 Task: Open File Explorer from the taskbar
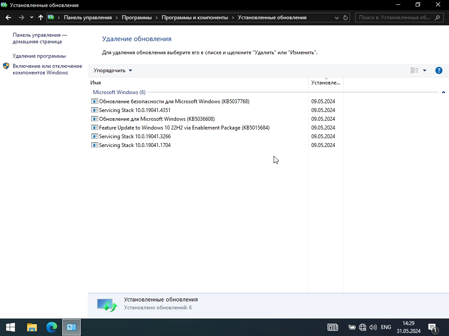pyautogui.click(x=32, y=327)
